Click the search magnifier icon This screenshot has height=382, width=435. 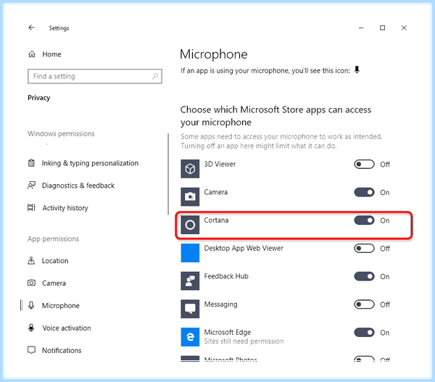click(x=155, y=76)
